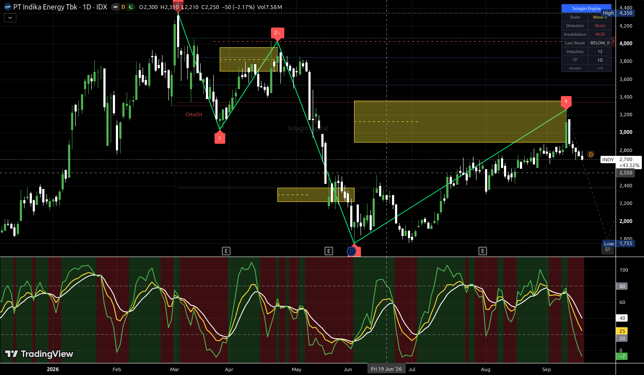Click the orange D circle beside the latest candle
This screenshot has height=375, width=644.
591,154
